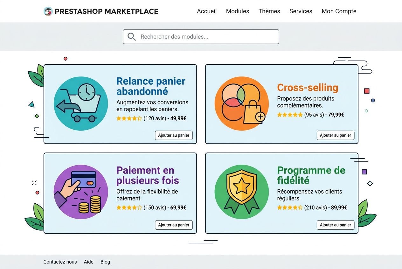Screen dimensions: 402x269
Task: Click the 49,99€ price
Action: pos(178,119)
